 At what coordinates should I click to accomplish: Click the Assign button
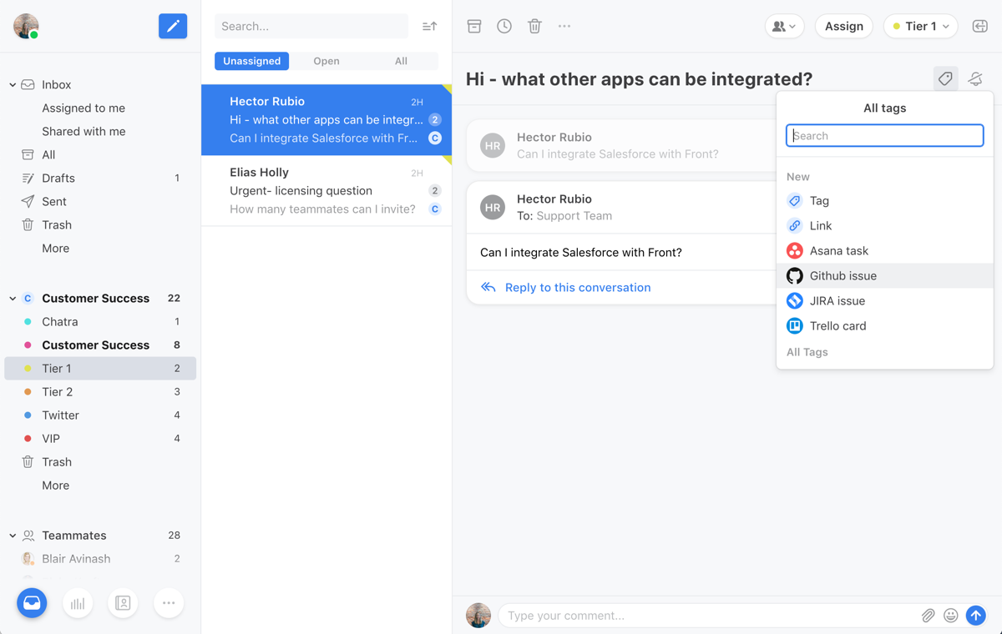coord(843,26)
